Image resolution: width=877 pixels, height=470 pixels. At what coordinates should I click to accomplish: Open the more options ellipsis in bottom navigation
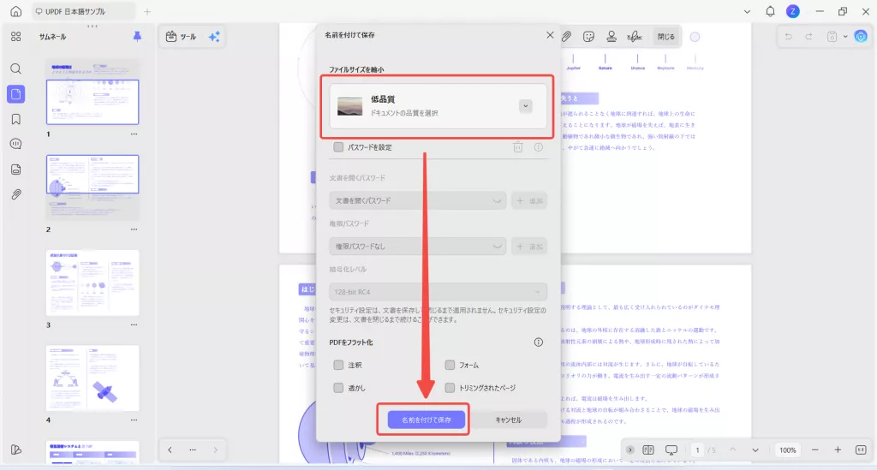coord(193,449)
